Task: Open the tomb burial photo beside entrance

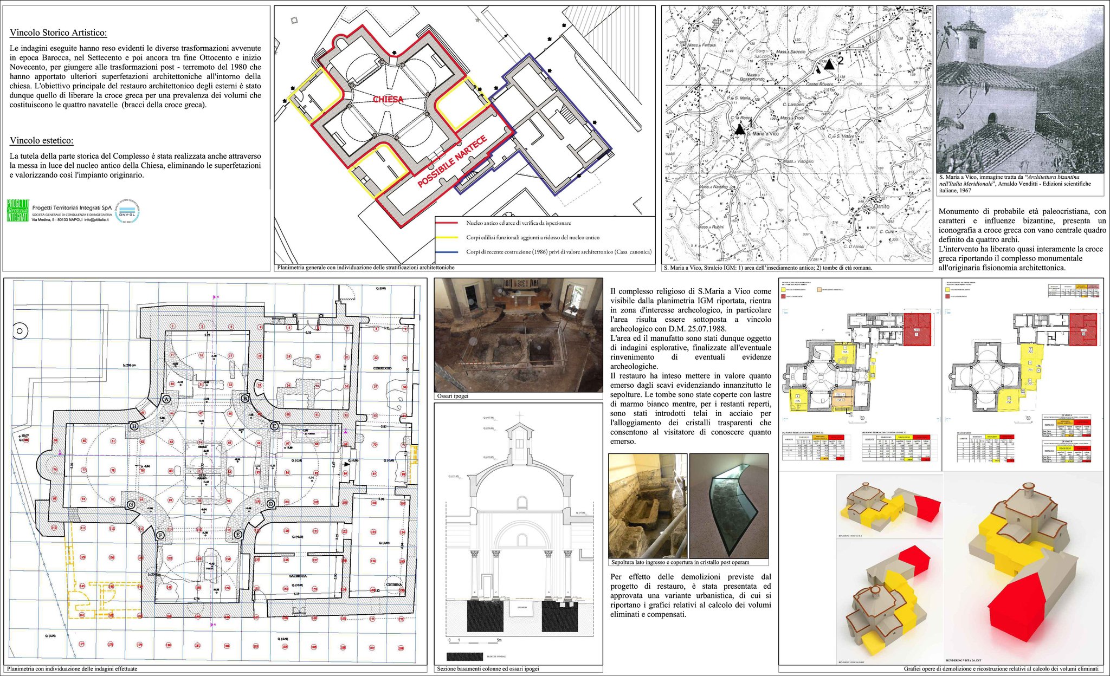Action: pyautogui.click(x=648, y=506)
